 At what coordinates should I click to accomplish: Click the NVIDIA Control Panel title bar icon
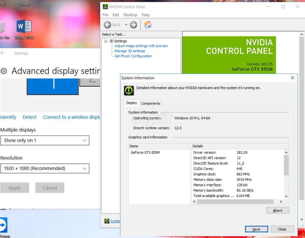[x=105, y=7]
